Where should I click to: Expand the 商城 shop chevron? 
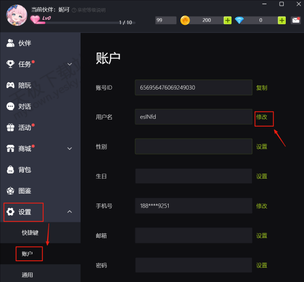click(x=69, y=148)
